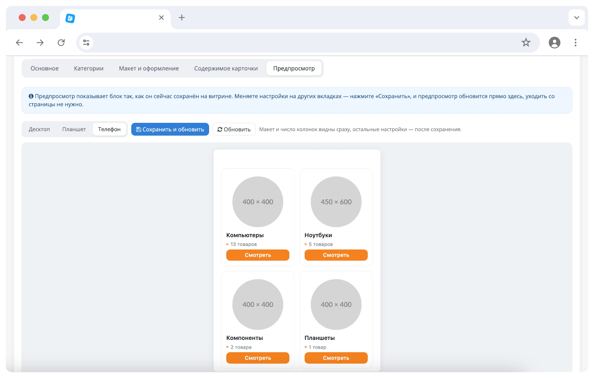
Task: Click the Компоненты round image placeholder
Action: (x=258, y=305)
